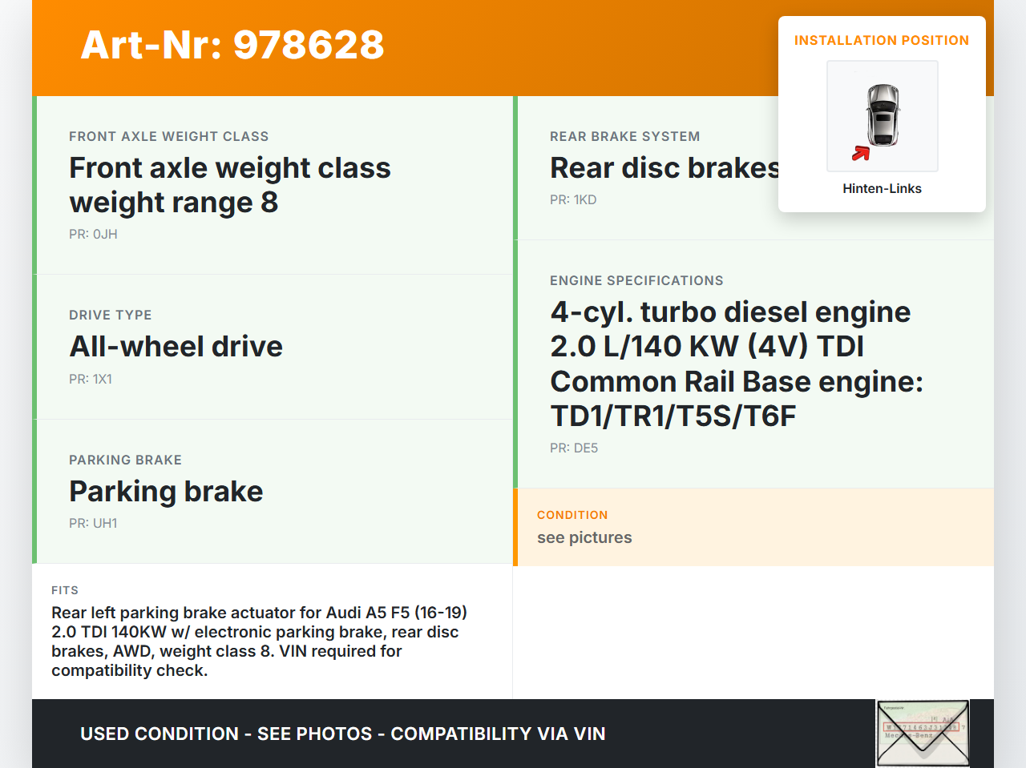The image size is (1026, 768).
Task: Click the Art-Nr 978628 title
Action: click(232, 45)
